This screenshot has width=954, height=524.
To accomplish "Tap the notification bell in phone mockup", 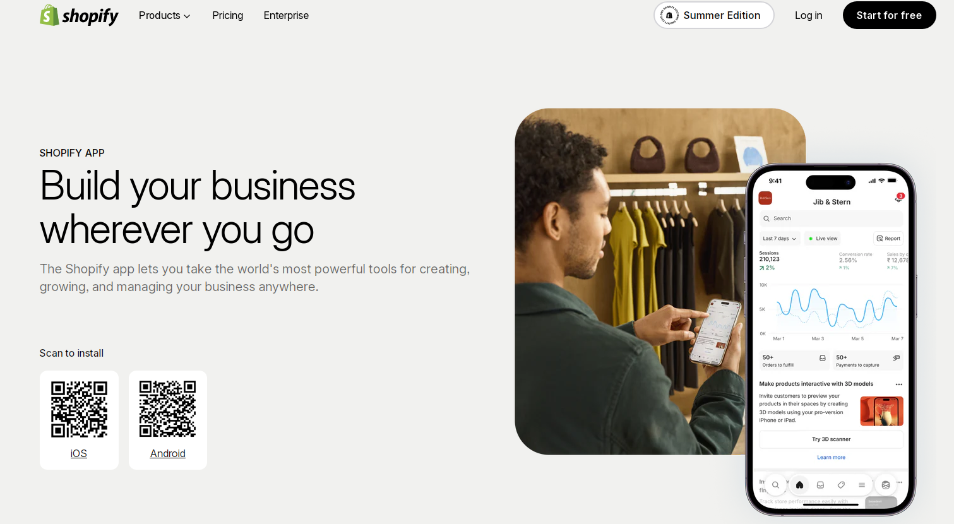I will click(898, 198).
